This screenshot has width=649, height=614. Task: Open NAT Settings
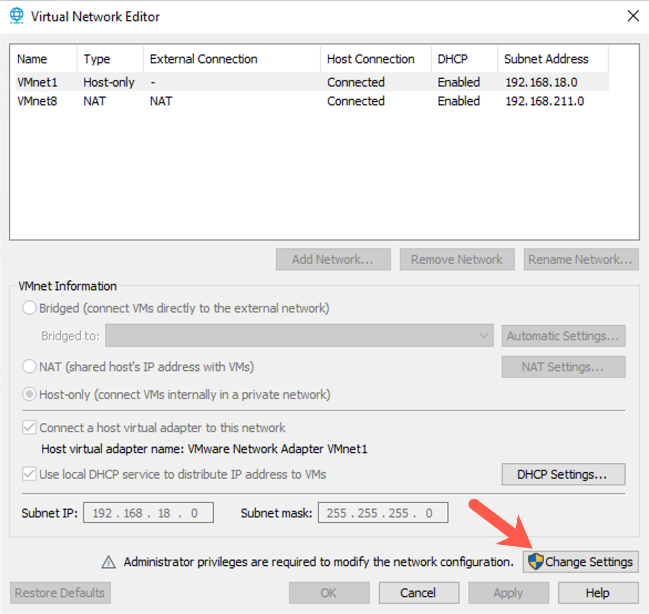[x=563, y=367]
